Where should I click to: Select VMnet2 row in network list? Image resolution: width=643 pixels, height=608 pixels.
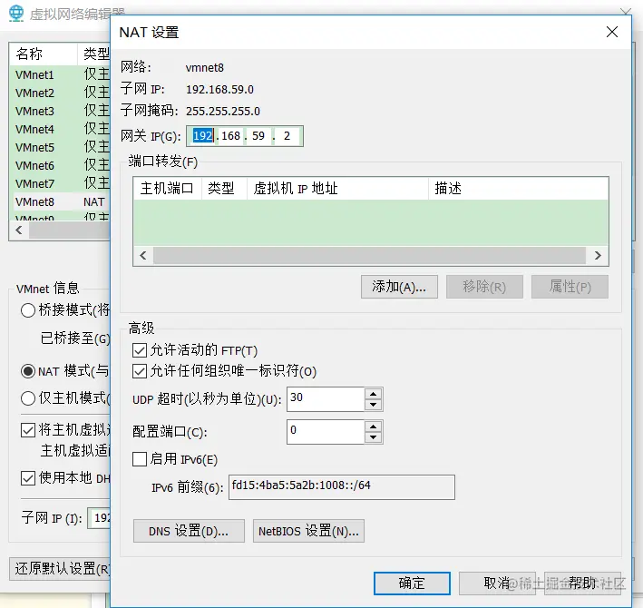coord(60,93)
